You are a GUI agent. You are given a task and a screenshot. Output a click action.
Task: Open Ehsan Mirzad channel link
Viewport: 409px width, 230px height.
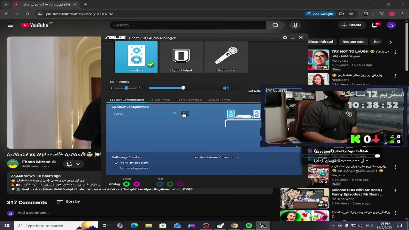point(36,162)
